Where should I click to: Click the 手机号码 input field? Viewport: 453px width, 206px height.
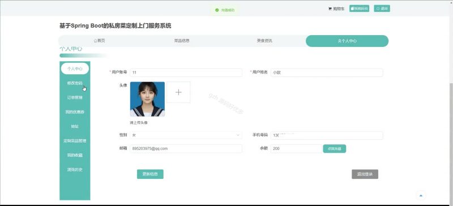pos(327,135)
